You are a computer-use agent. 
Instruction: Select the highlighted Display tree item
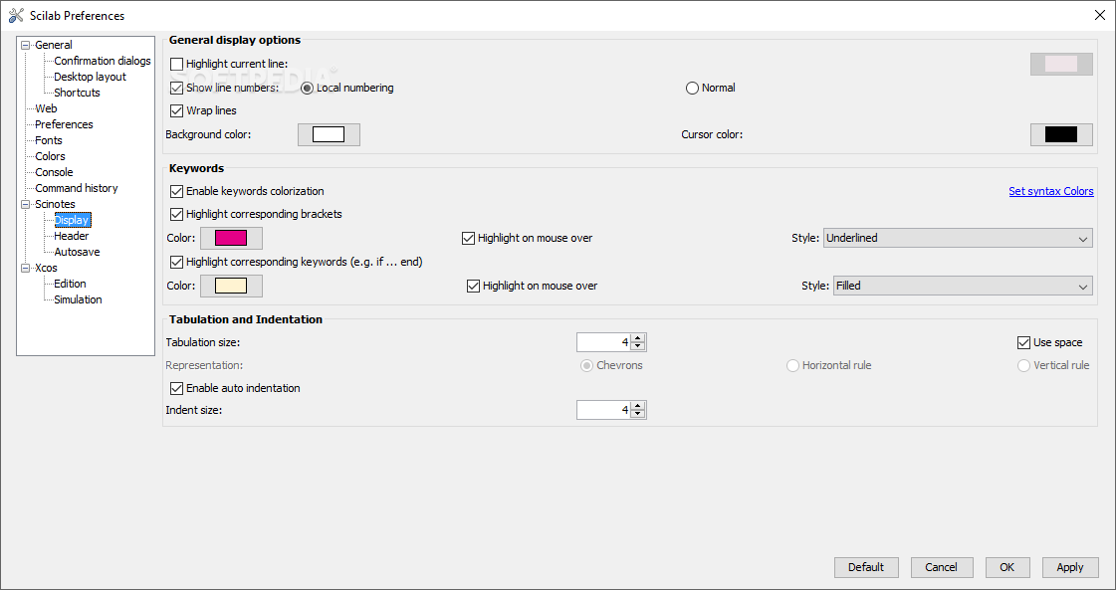[x=72, y=220]
